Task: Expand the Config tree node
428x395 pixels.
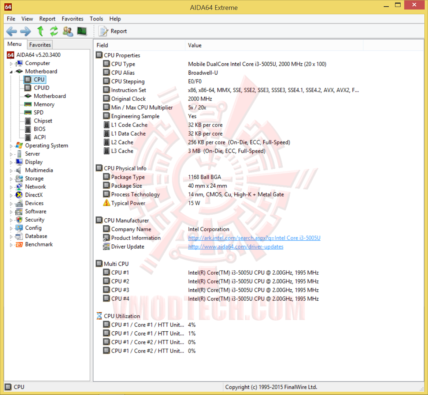Action: [x=11, y=228]
